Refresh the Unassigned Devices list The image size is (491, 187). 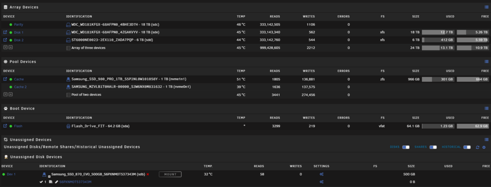pos(478,147)
